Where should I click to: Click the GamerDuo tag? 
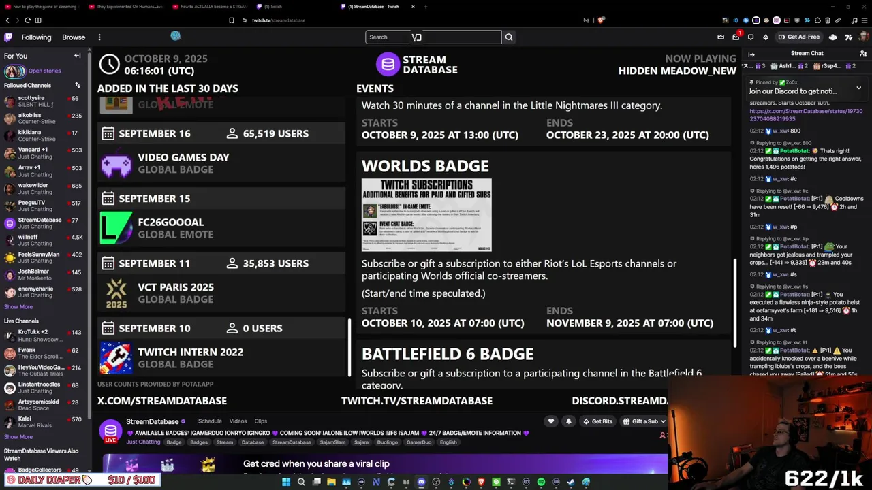click(419, 442)
